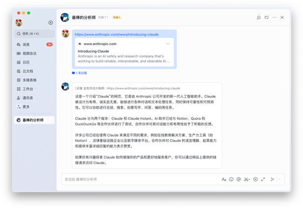Focus the 搜索 search box
Viewport: 303px width, 209px height.
point(34,34)
